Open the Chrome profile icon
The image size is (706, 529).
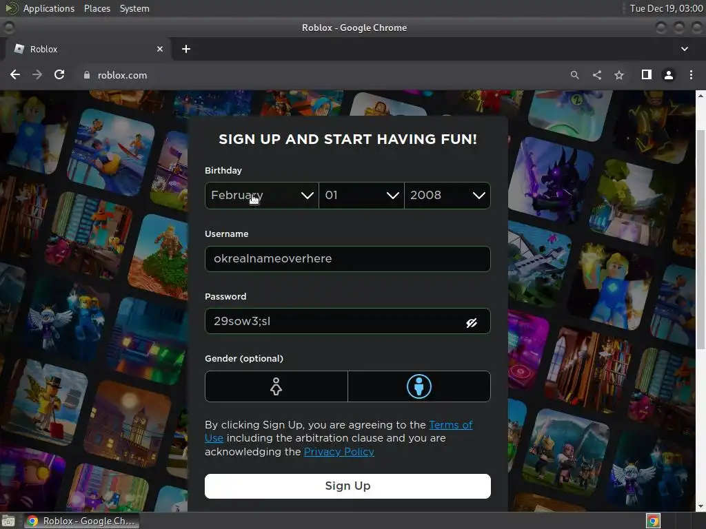(x=669, y=75)
